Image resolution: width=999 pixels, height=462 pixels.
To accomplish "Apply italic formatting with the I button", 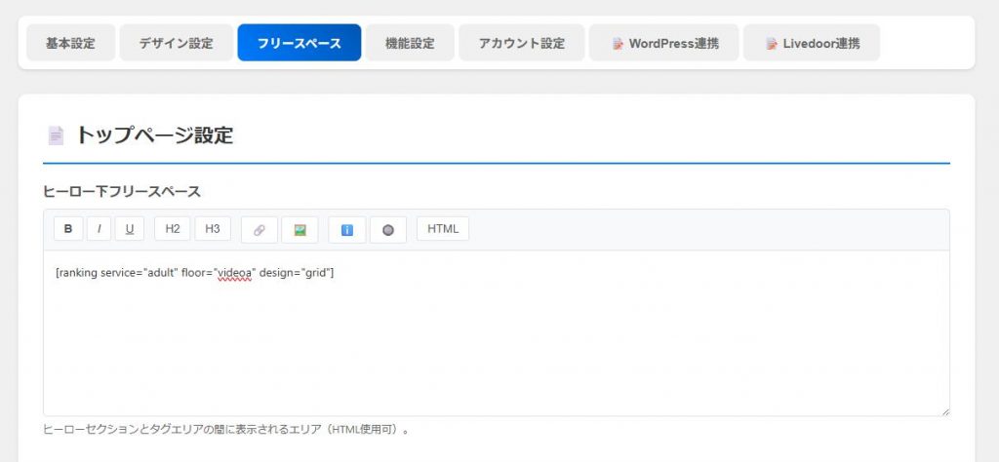I will coord(99,229).
